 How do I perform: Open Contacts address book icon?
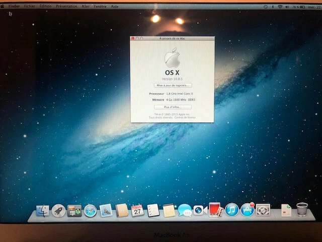122,211
